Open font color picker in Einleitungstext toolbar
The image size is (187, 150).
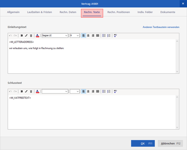[x=37, y=36]
